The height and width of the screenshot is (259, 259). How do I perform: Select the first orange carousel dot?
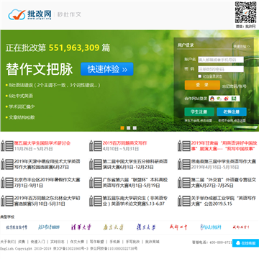coord(122,128)
